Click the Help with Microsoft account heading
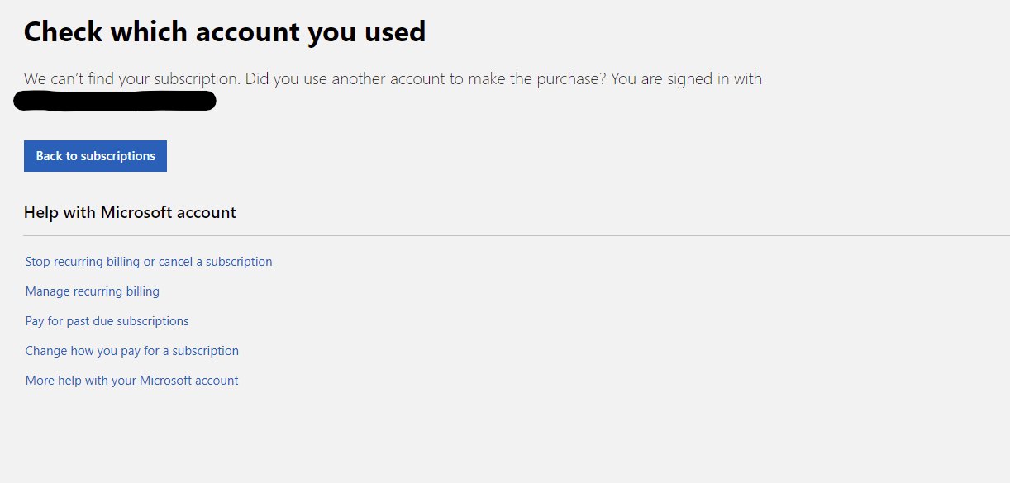Viewport: 1010px width, 483px height. coord(130,213)
